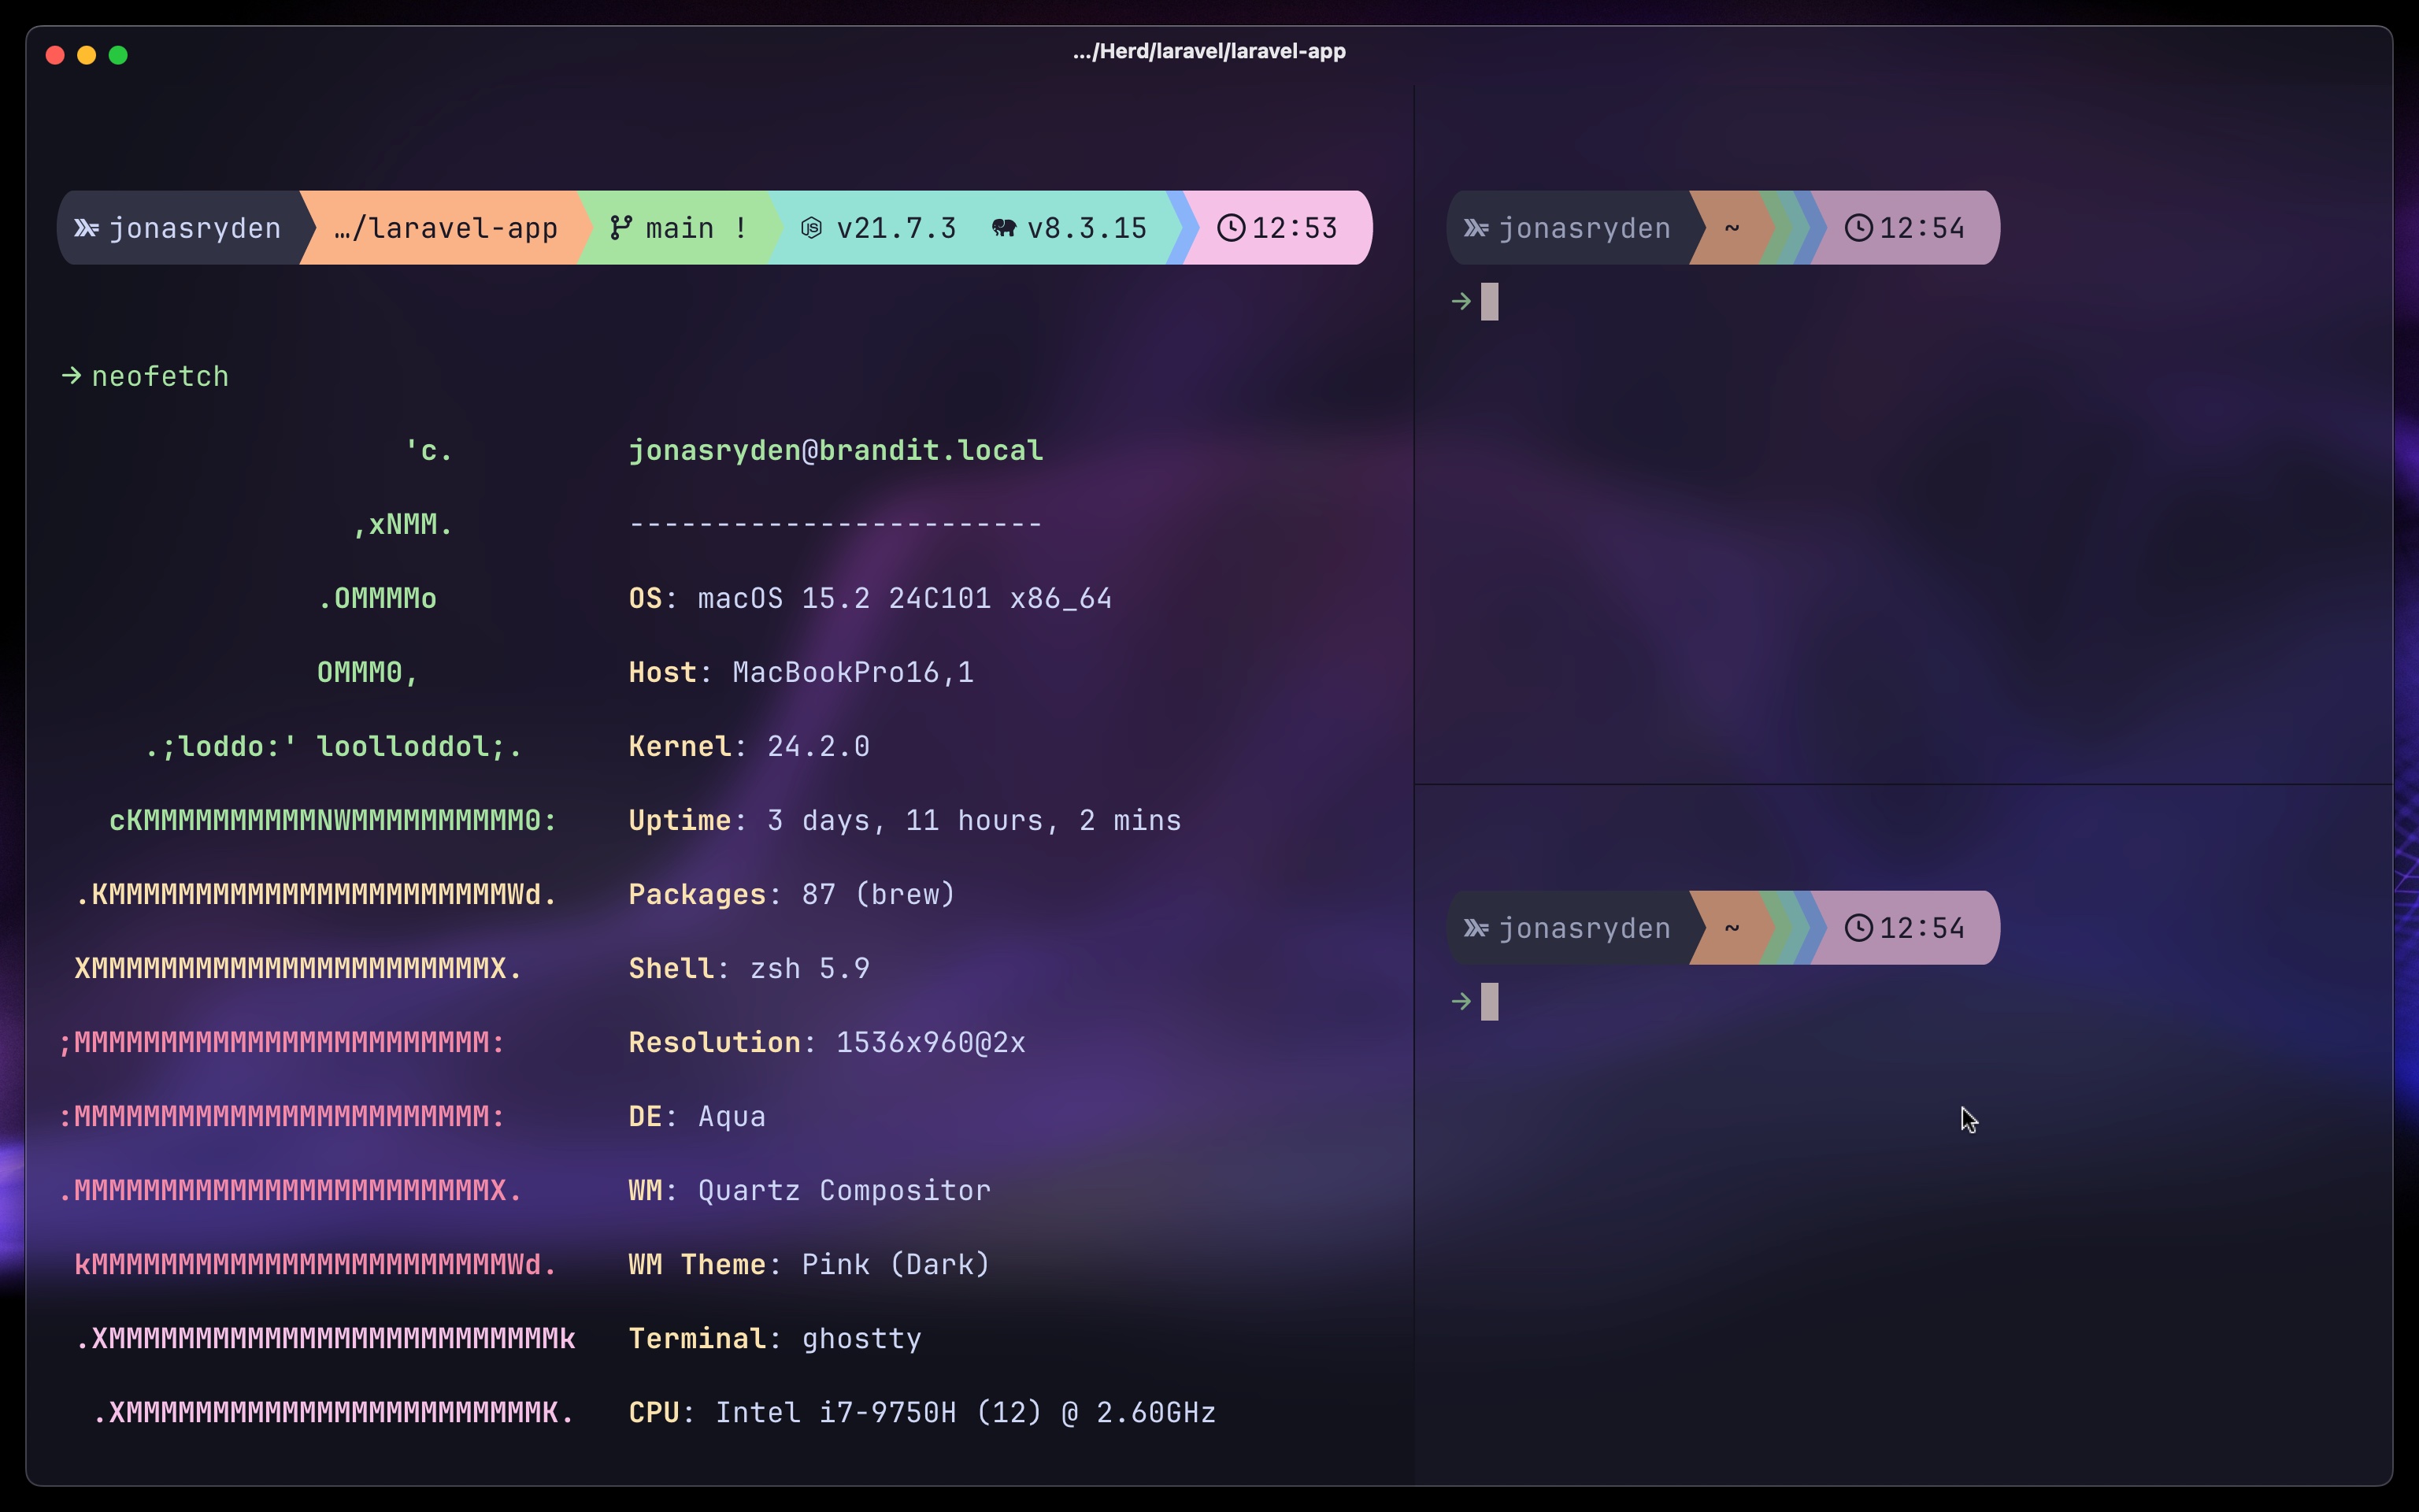Click the v21.7.3 Node version text

coord(897,228)
